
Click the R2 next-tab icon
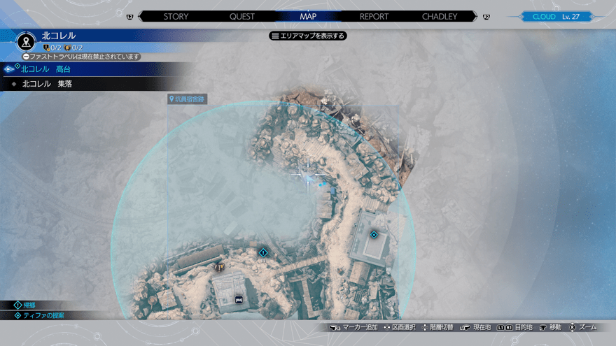pos(486,17)
